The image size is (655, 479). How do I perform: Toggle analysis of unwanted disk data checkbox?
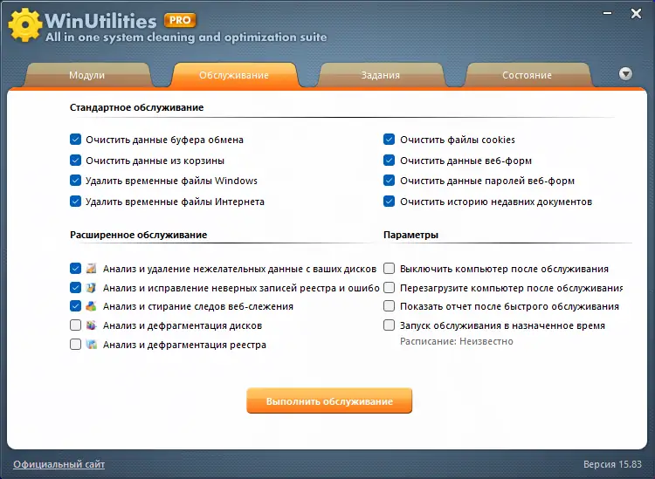(75, 268)
